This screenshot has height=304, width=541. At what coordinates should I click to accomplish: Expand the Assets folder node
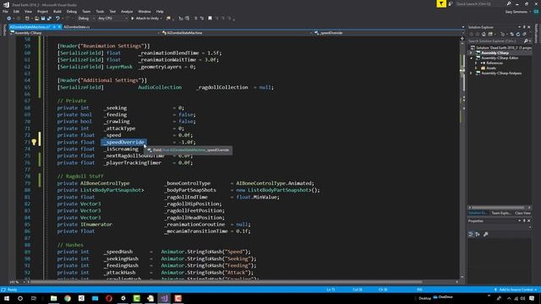pyautogui.click(x=476, y=68)
